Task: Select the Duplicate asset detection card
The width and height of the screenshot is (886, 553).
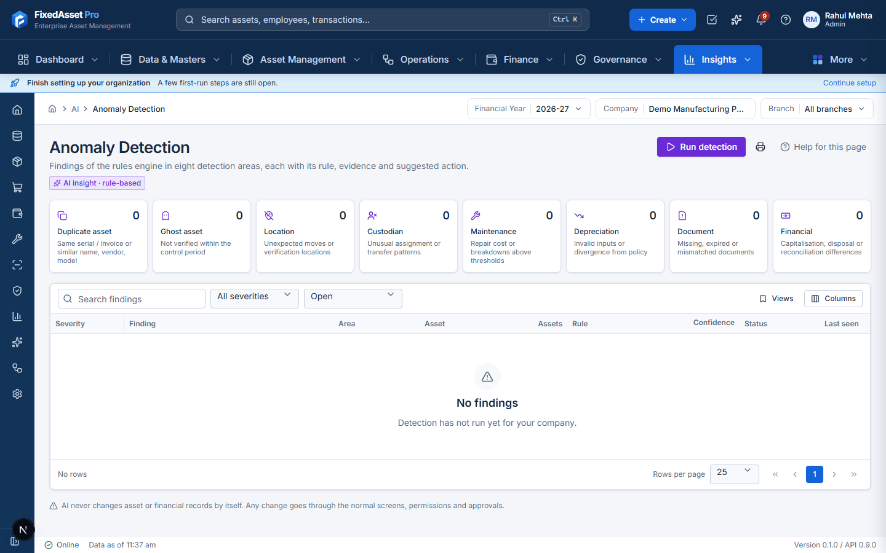Action: tap(98, 236)
